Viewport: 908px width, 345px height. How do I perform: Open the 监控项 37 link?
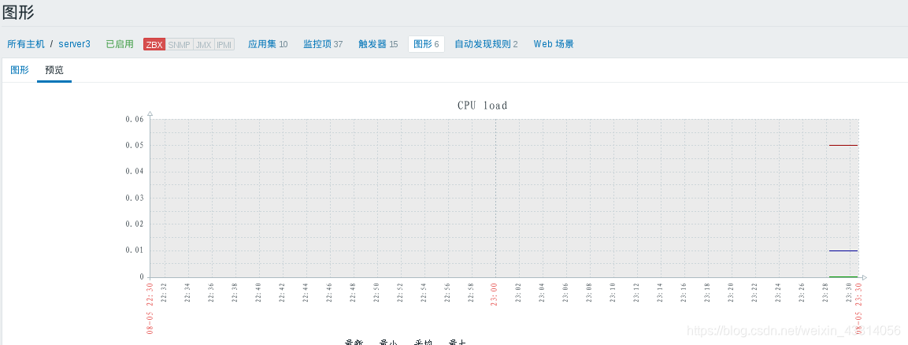323,44
